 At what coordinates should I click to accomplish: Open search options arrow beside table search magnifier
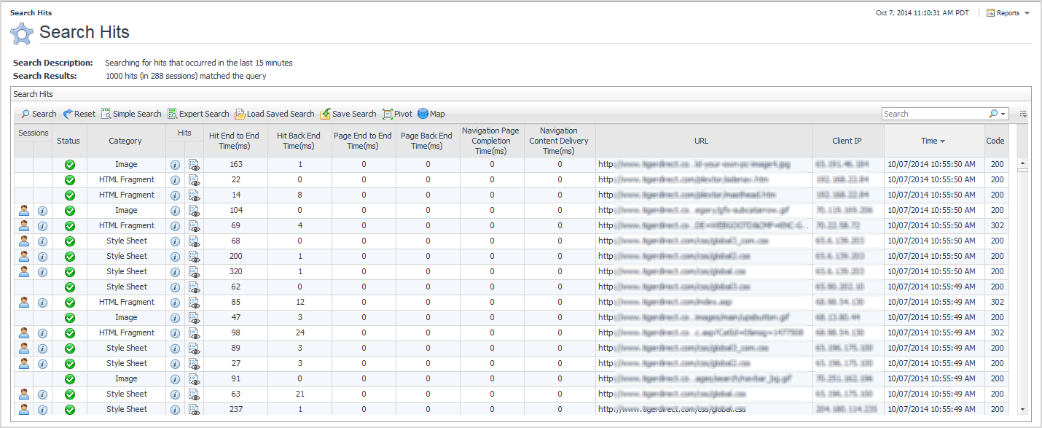[1003, 114]
